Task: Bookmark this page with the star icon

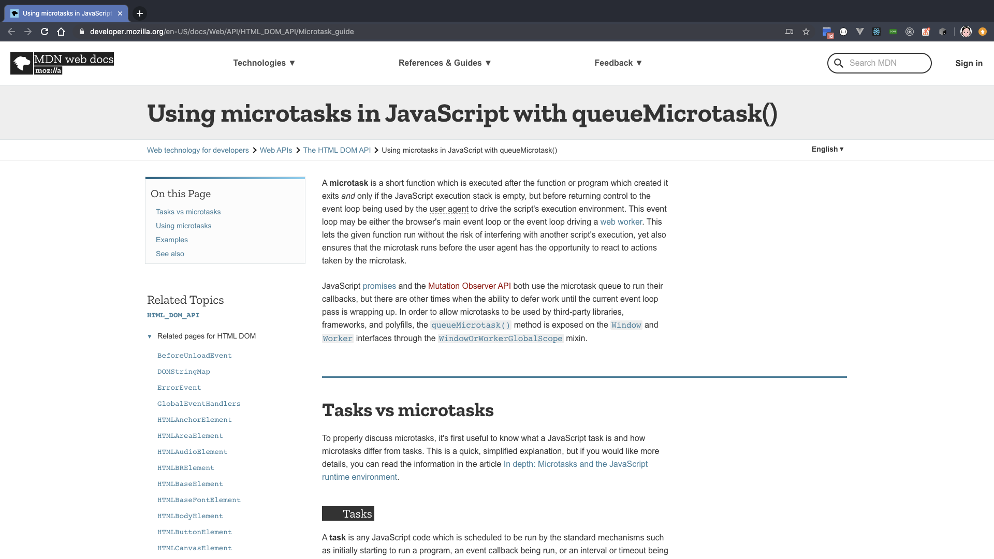Action: point(806,32)
